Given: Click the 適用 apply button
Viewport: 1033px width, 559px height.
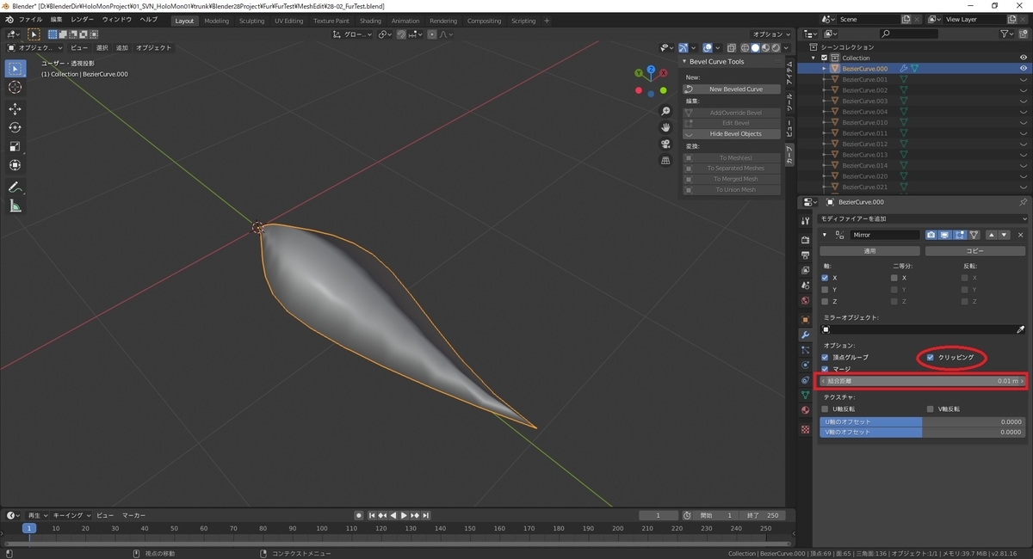Looking at the screenshot, I should pyautogui.click(x=870, y=251).
